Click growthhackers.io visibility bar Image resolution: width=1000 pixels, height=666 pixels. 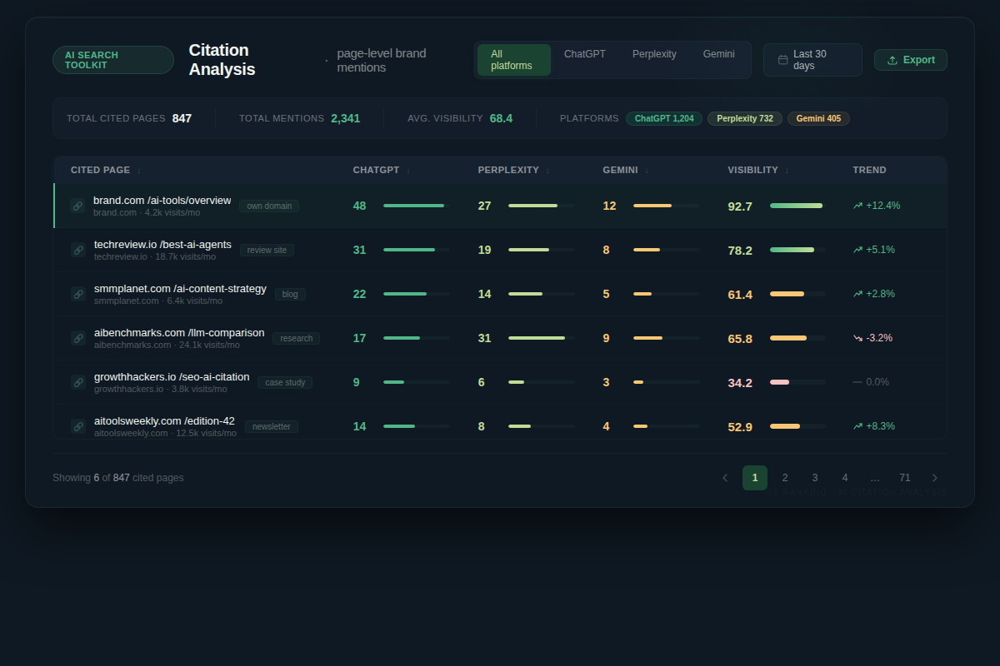click(x=797, y=382)
